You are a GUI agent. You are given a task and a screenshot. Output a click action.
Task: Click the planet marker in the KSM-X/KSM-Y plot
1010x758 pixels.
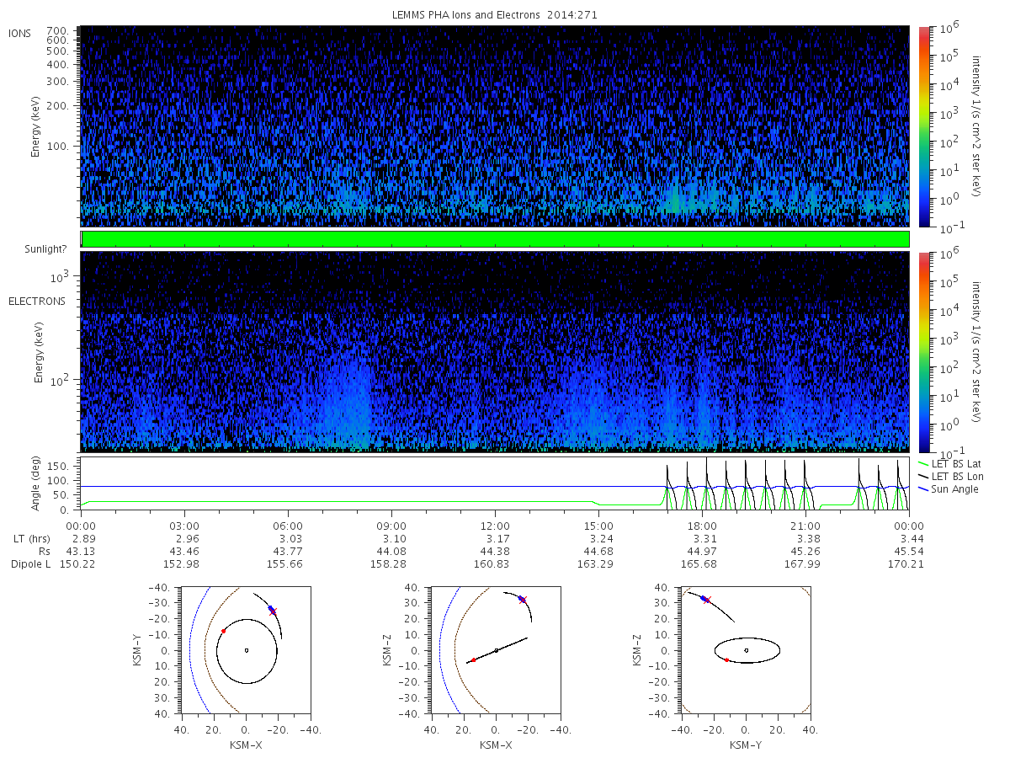coord(246,649)
